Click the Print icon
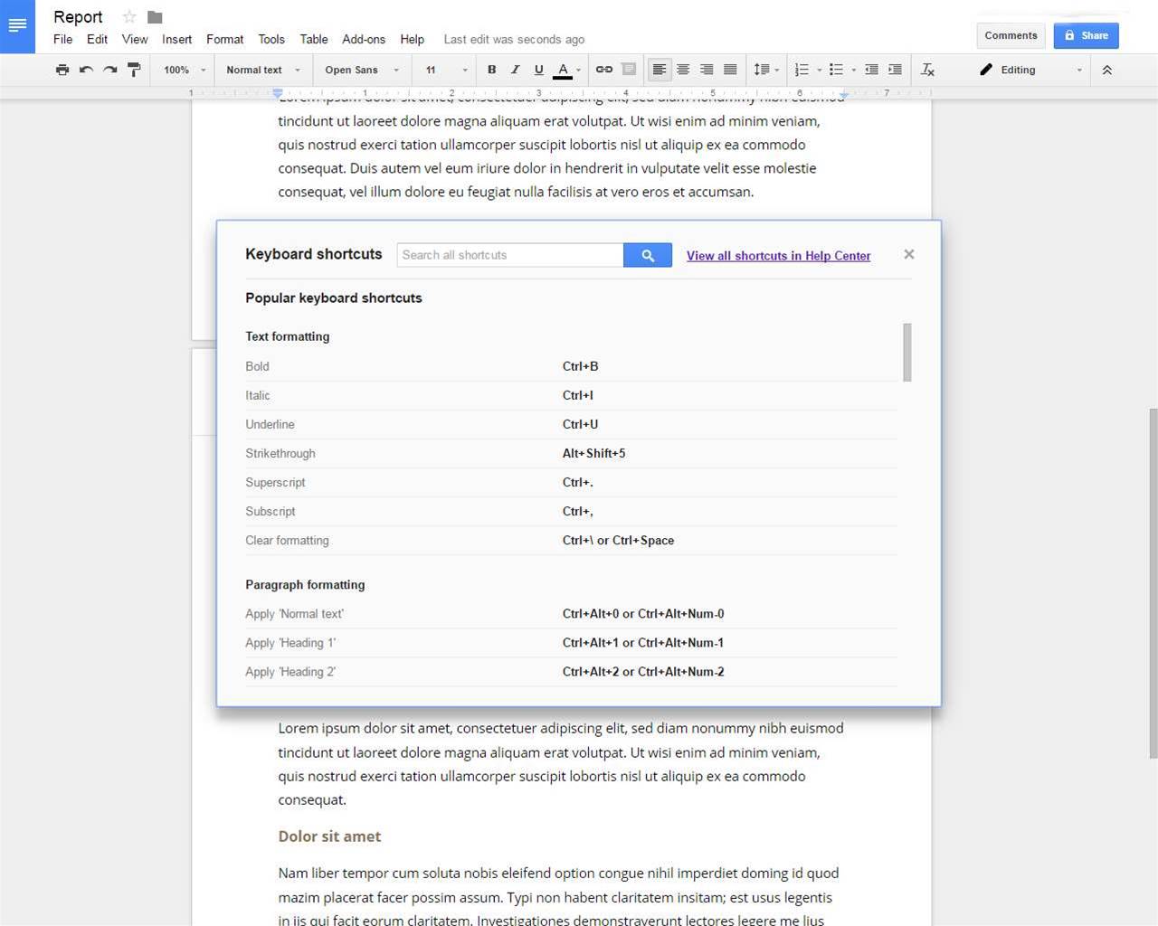Viewport: 1158px width, 926px height. point(62,70)
